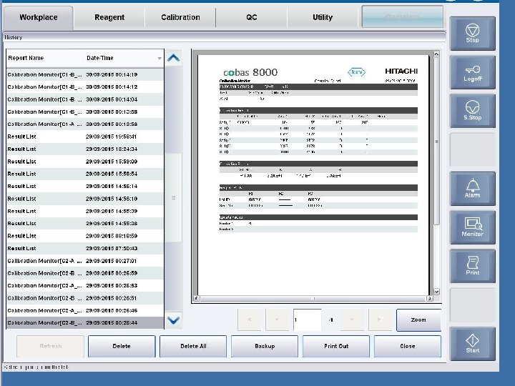Click the previous page navigation arrow
Viewport: 515px width, 386px height.
click(x=278, y=320)
